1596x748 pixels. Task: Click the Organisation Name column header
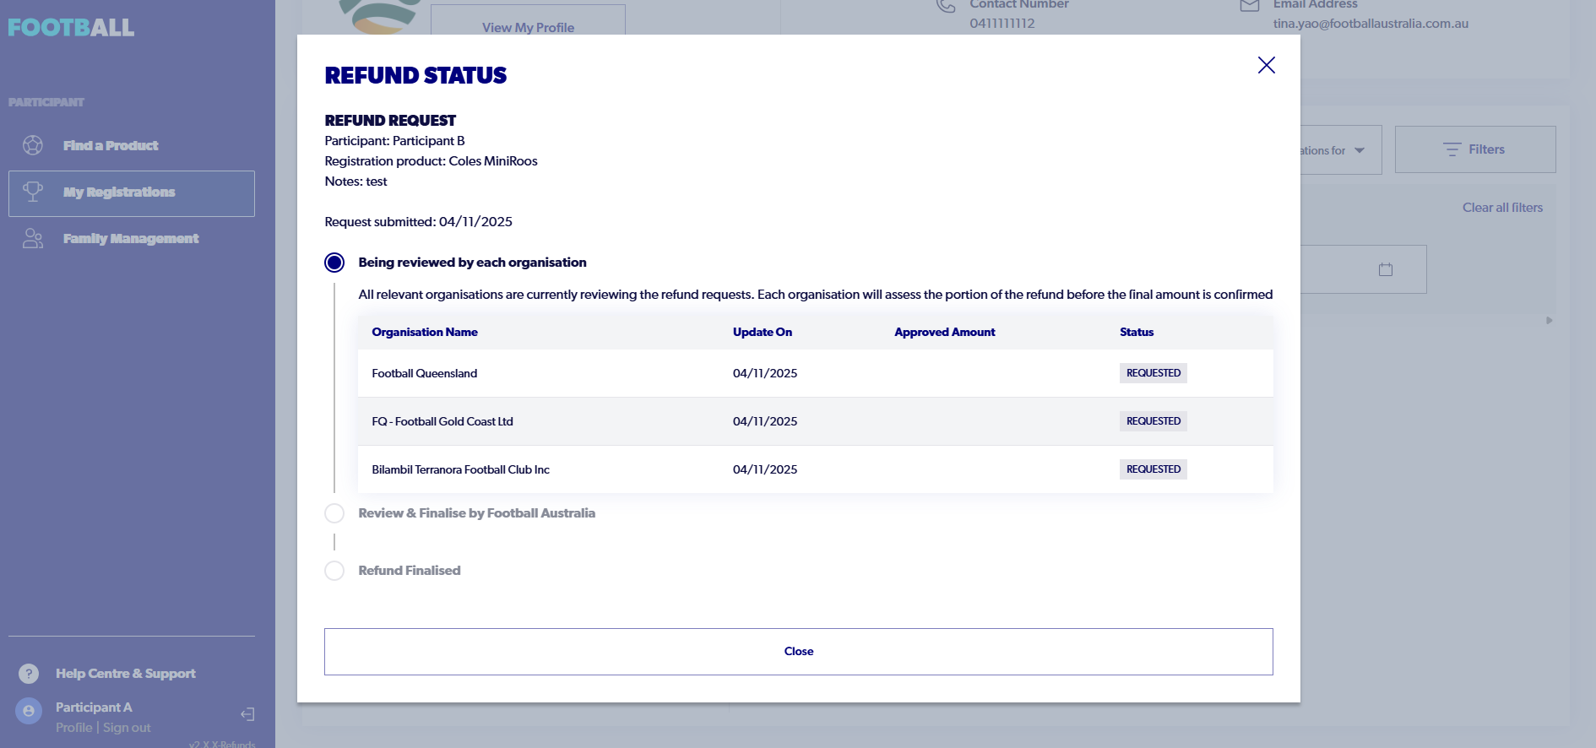click(x=425, y=332)
